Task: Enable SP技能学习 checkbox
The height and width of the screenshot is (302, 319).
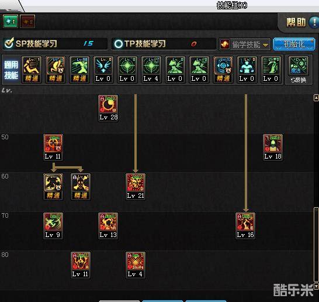Action: point(9,43)
